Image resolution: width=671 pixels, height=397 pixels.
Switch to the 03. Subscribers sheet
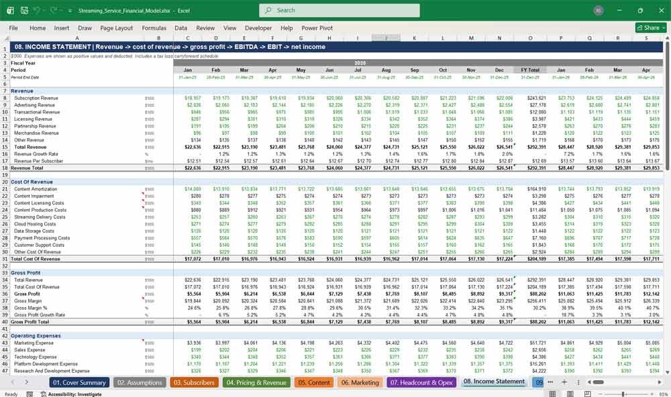pyautogui.click(x=194, y=382)
